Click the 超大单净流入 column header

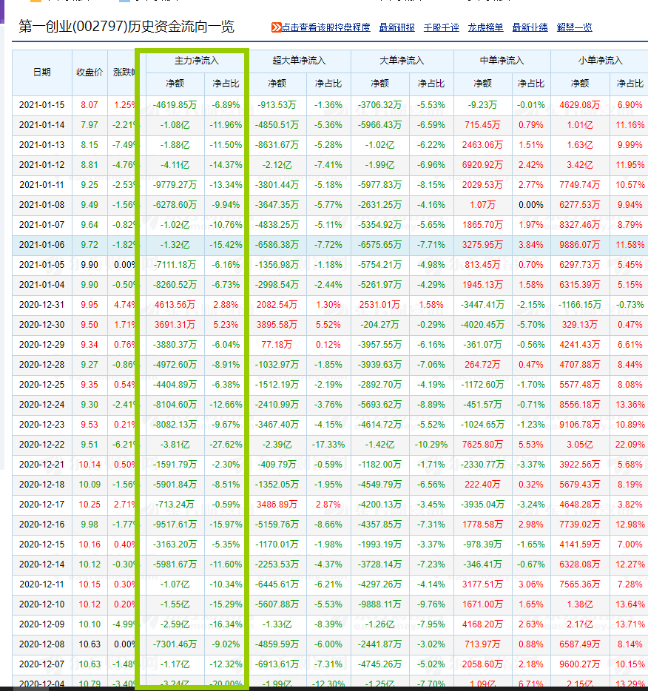tap(299, 61)
